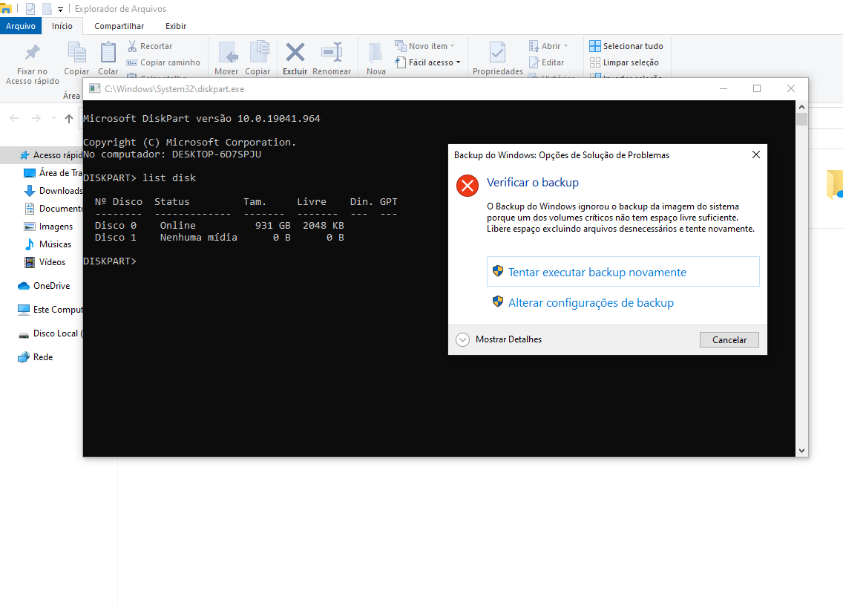Viewport: 843px width, 606px height.
Task: Click Recortar scissors option
Action: click(x=150, y=46)
